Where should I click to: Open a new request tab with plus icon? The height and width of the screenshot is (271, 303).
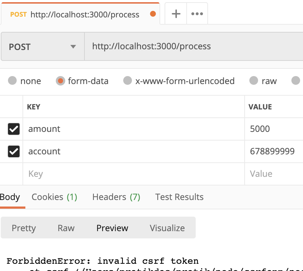(176, 14)
